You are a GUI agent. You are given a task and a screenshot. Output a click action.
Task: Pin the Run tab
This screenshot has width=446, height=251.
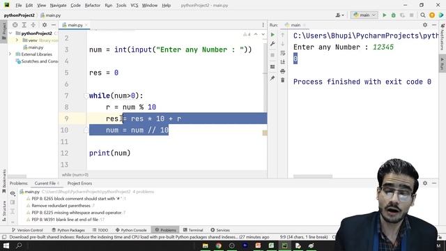click(272, 78)
